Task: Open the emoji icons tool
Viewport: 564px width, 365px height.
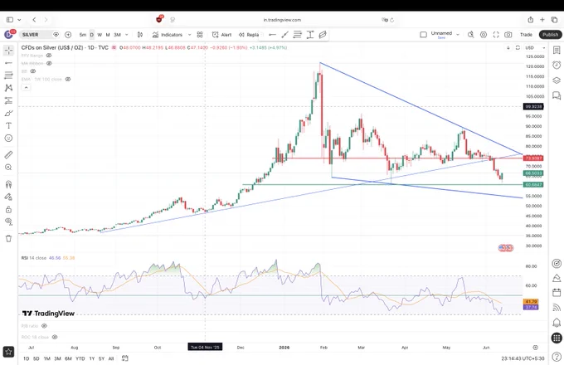Action: [8, 138]
